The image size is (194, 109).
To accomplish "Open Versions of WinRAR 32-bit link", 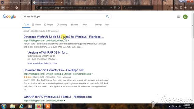I will (x=48, y=52).
